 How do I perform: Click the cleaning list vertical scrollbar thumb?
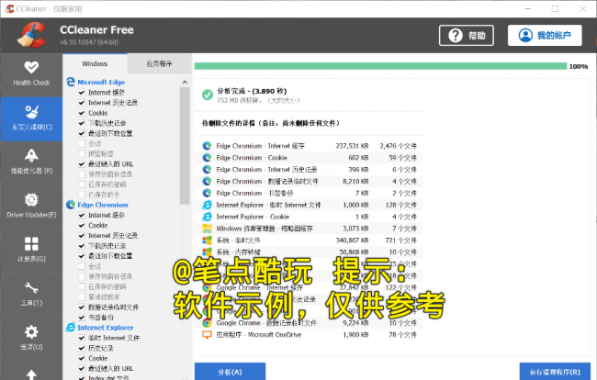(185, 146)
